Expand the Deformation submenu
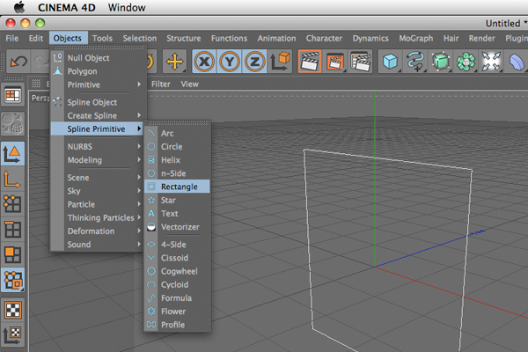The width and height of the screenshot is (528, 352). (99, 231)
